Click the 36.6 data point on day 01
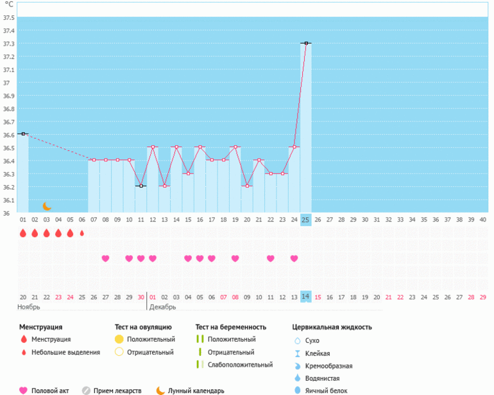Screen dimensions: 494x395 pyautogui.click(x=23, y=134)
